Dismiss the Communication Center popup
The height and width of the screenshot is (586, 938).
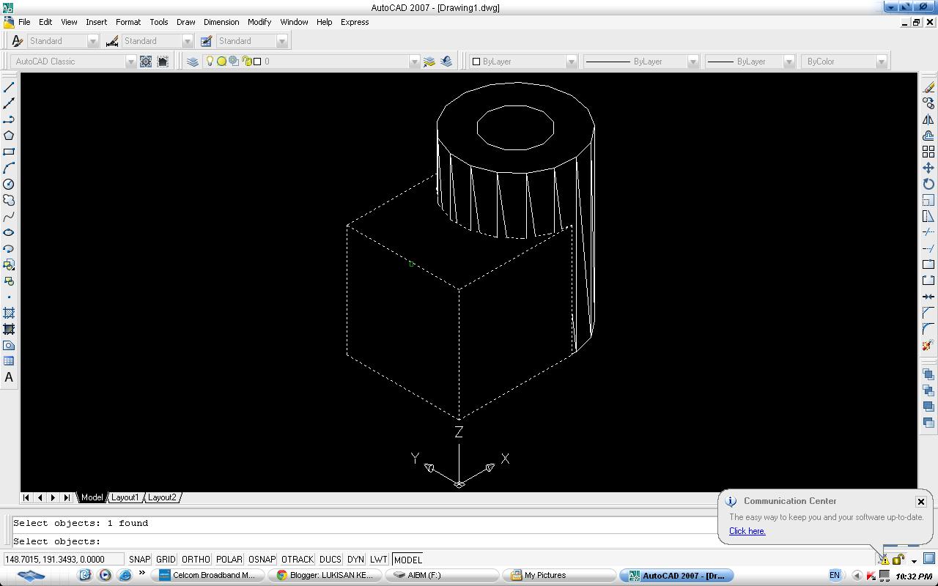(920, 501)
